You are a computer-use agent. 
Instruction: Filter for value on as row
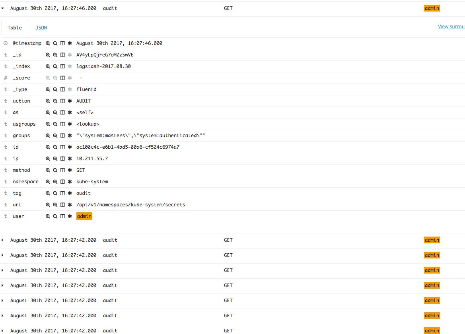coord(48,113)
